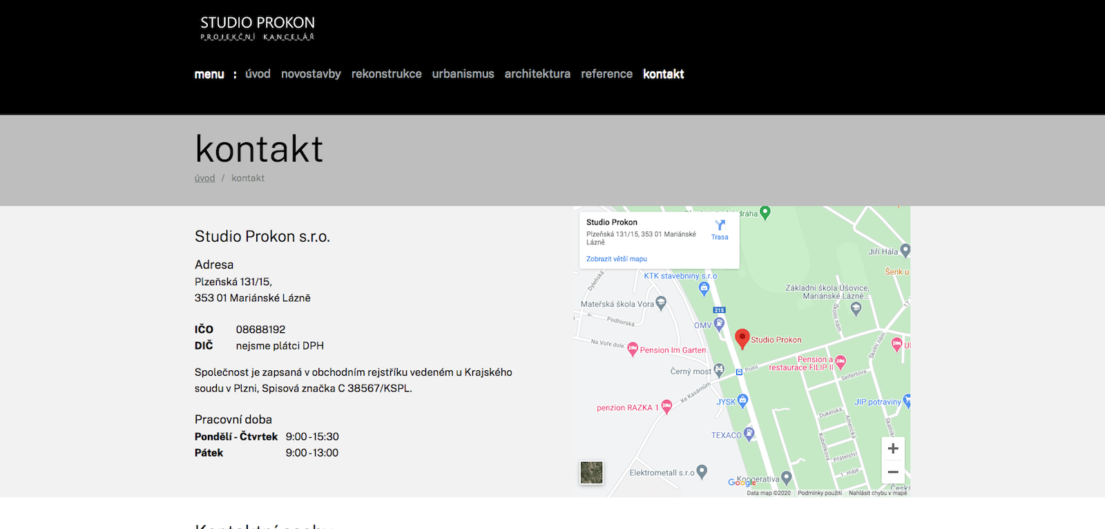Click the Studio Prokon s.r.o. heading
Image resolution: width=1105 pixels, height=529 pixels.
(262, 236)
